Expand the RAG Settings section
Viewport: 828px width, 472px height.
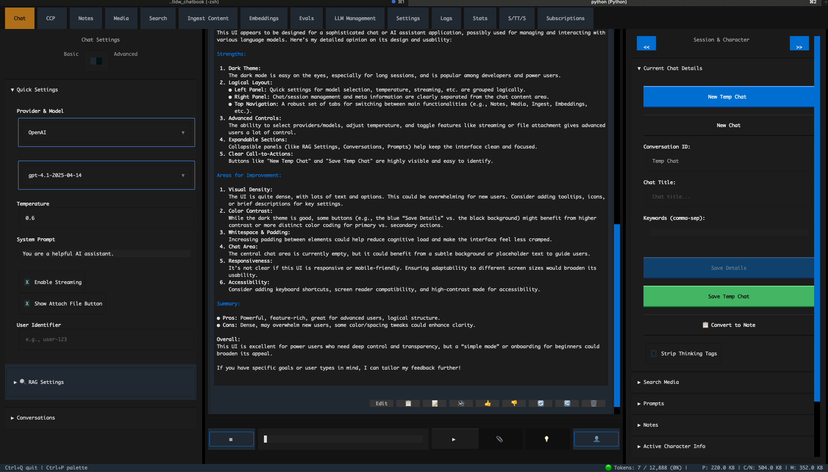46,382
